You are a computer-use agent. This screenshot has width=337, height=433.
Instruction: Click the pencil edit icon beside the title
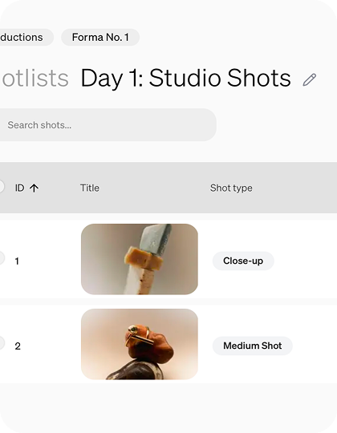310,80
